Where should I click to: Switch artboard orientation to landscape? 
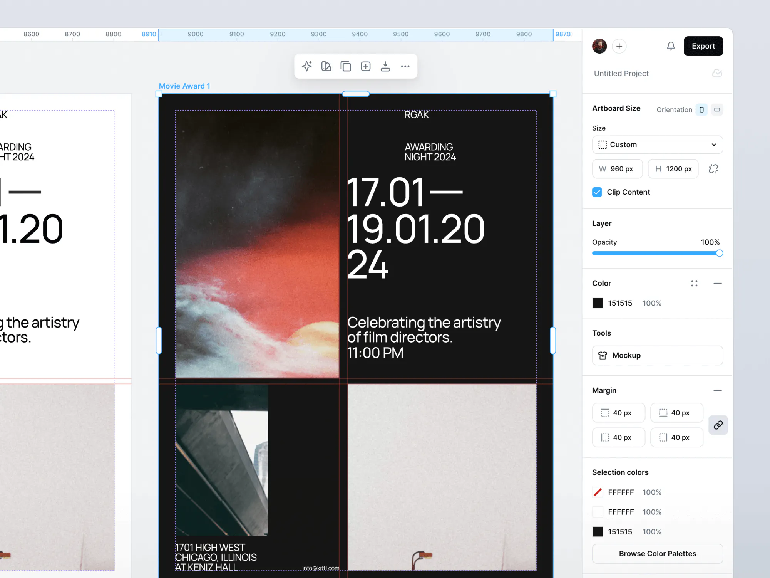coord(716,109)
